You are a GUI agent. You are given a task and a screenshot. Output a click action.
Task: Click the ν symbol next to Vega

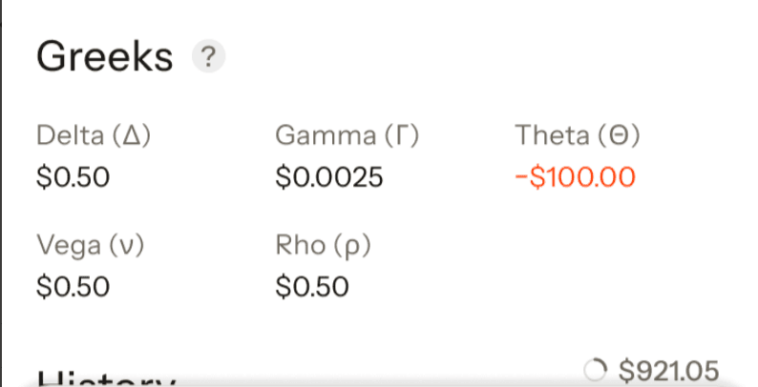pyautogui.click(x=125, y=245)
